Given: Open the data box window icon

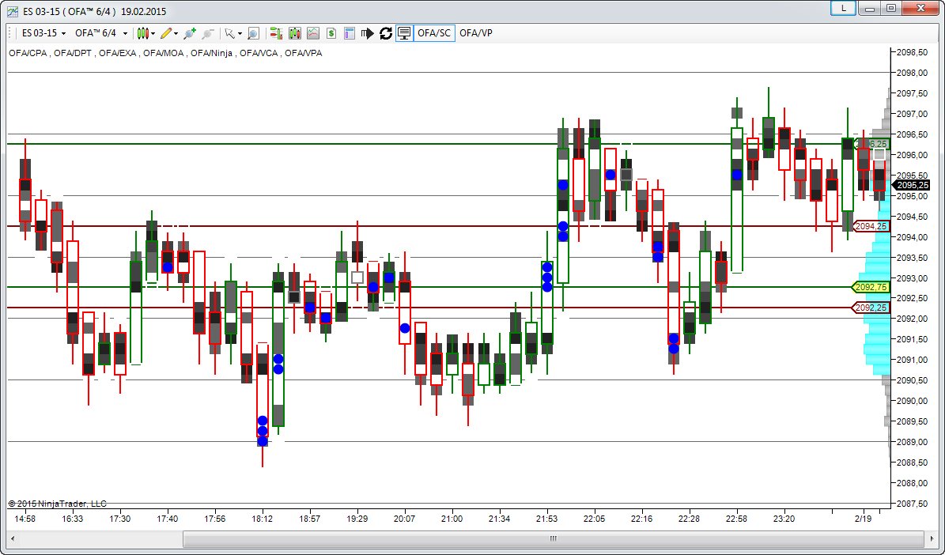Looking at the screenshot, I should (x=350, y=33).
